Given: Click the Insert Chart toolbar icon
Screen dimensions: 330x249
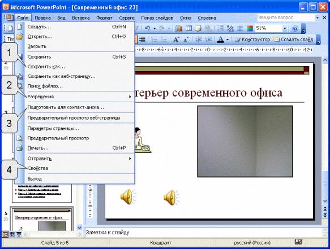Looking at the screenshot, I should pyautogui.click(x=179, y=28).
